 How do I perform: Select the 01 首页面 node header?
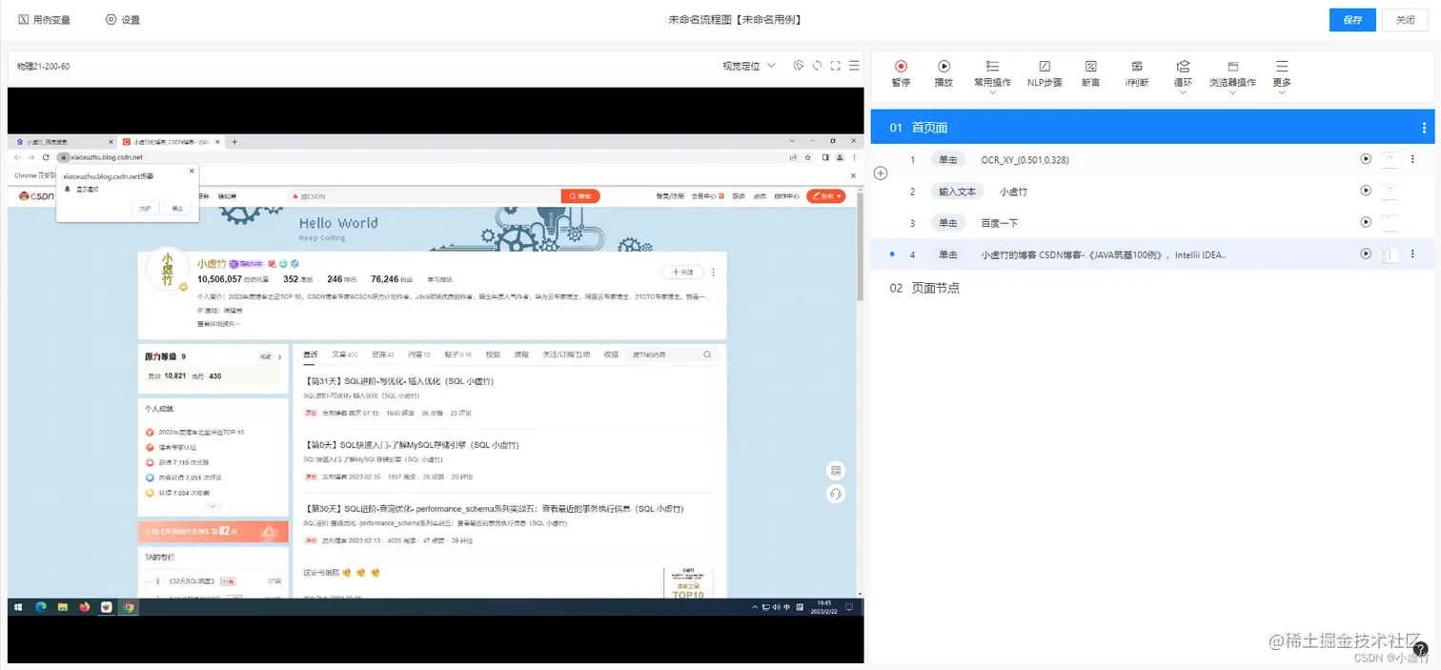coord(1155,128)
